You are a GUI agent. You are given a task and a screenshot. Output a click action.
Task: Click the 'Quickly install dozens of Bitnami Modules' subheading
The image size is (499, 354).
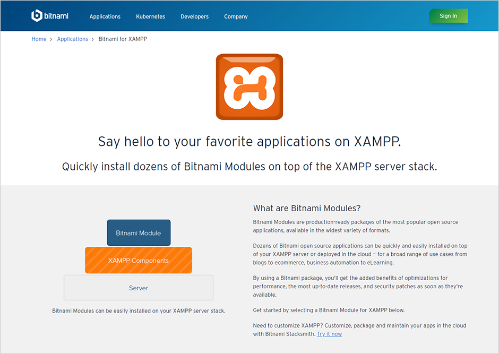[249, 166]
